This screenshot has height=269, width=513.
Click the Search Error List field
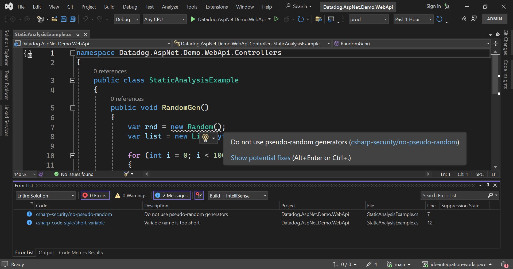454,195
